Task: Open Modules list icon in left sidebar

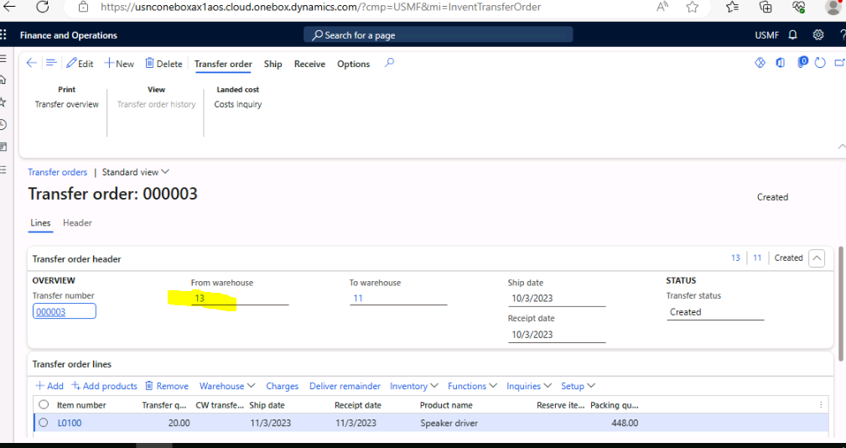Action: tap(3, 170)
